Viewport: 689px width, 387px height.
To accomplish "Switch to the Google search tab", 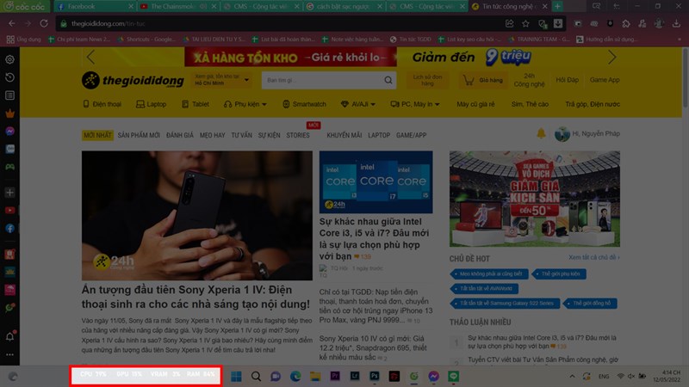I will pos(344,7).
